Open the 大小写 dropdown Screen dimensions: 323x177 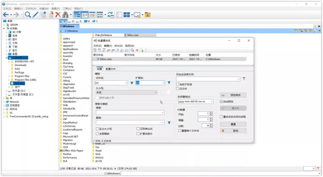(x=126, y=92)
